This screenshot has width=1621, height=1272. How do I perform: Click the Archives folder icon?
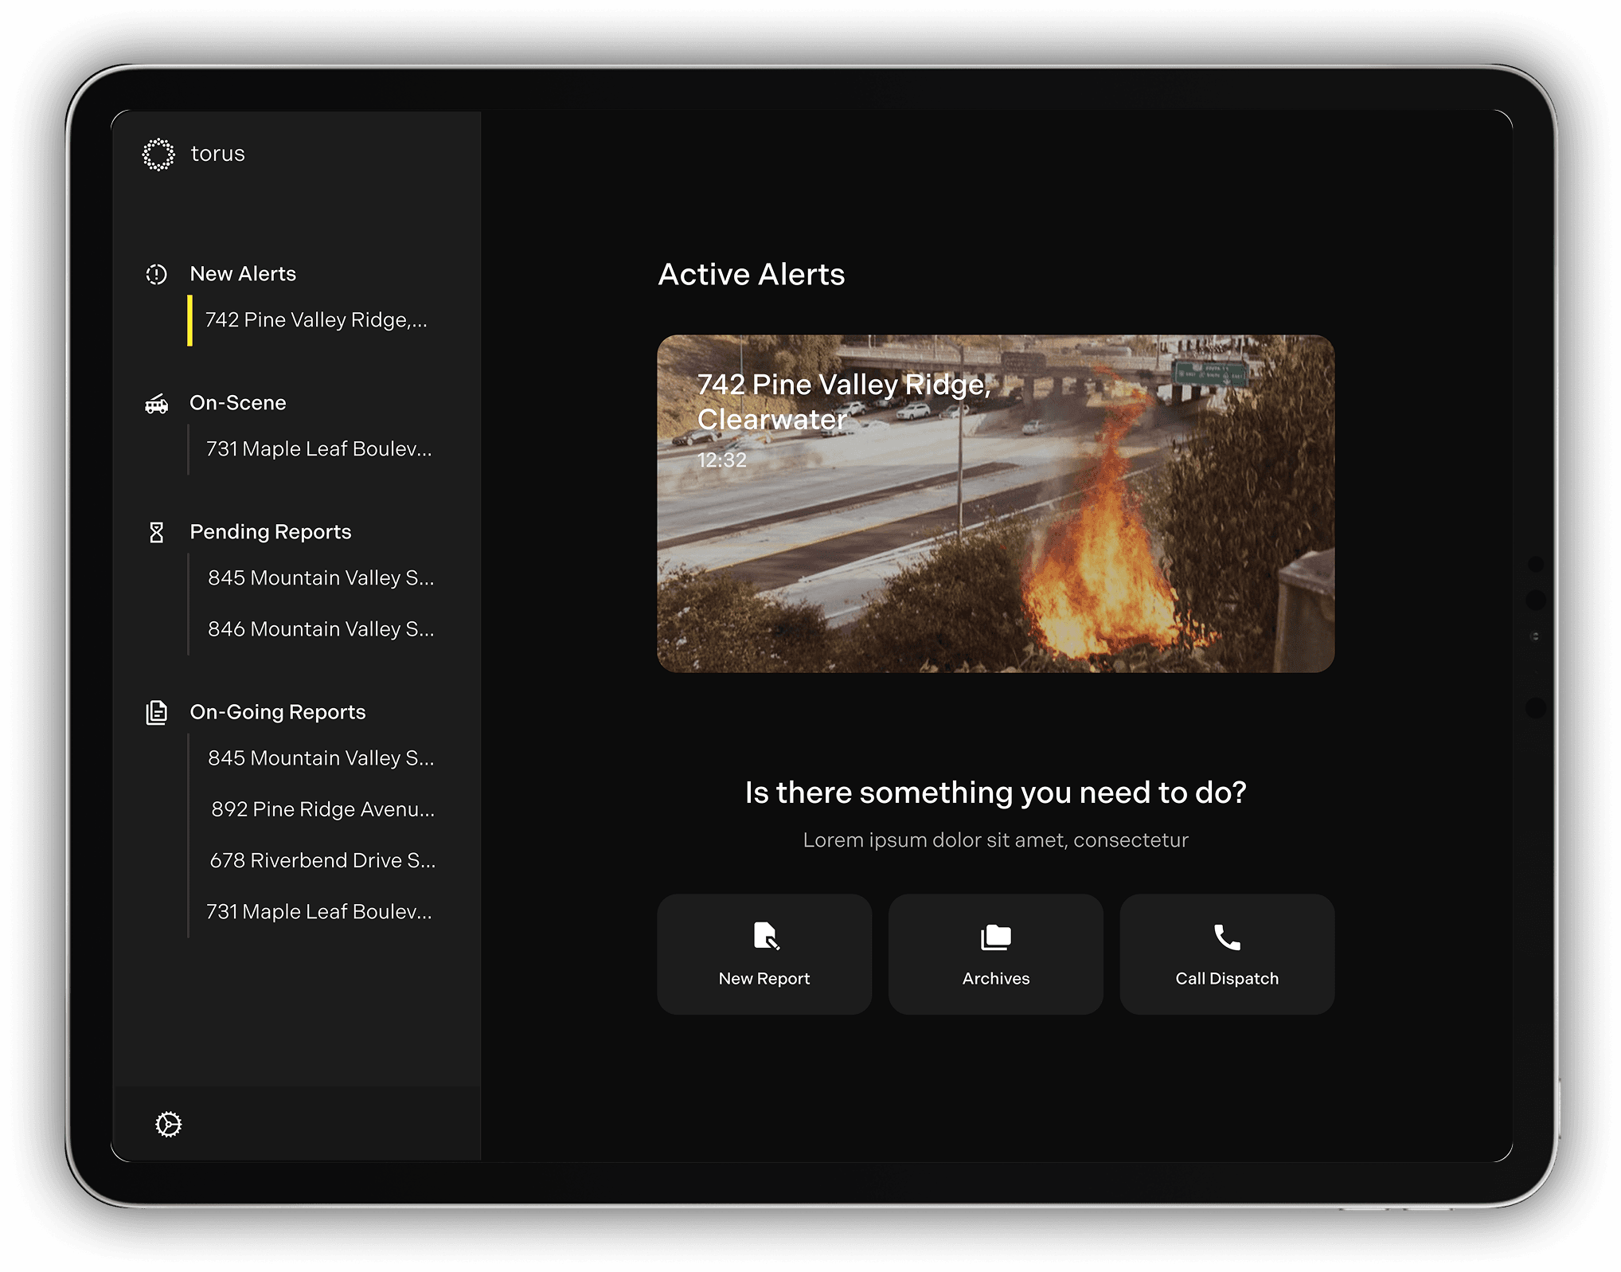pos(995,937)
